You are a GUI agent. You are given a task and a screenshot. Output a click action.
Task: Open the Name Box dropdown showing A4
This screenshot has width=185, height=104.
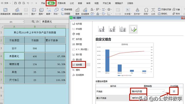[23, 22]
